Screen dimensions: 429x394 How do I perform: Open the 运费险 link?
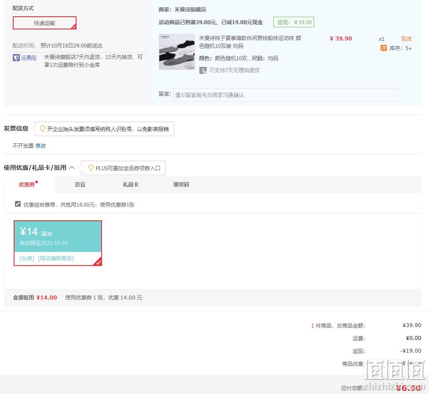[29, 58]
